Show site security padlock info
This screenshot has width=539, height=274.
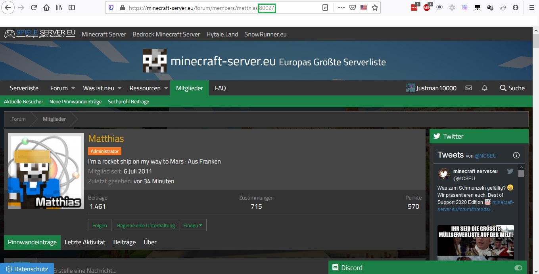[122, 8]
